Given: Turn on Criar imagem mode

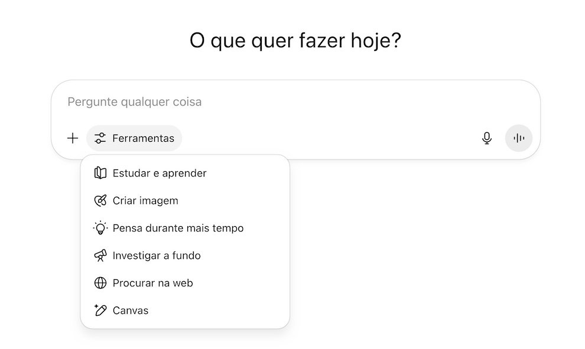Looking at the screenshot, I should [145, 201].
